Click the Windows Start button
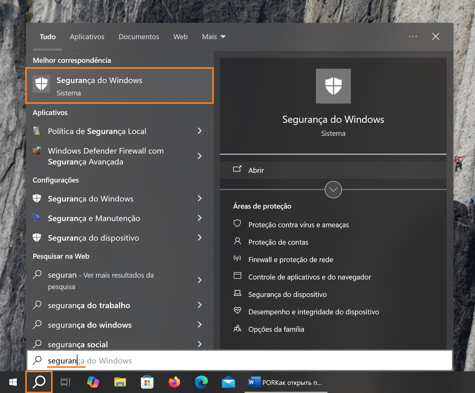Image resolution: width=475 pixels, height=393 pixels. click(x=13, y=382)
